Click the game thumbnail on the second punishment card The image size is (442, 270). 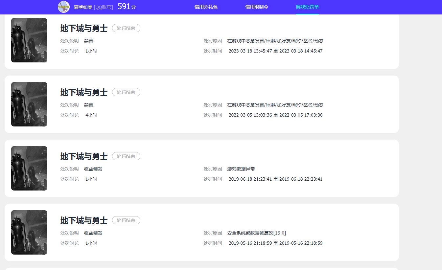click(29, 104)
